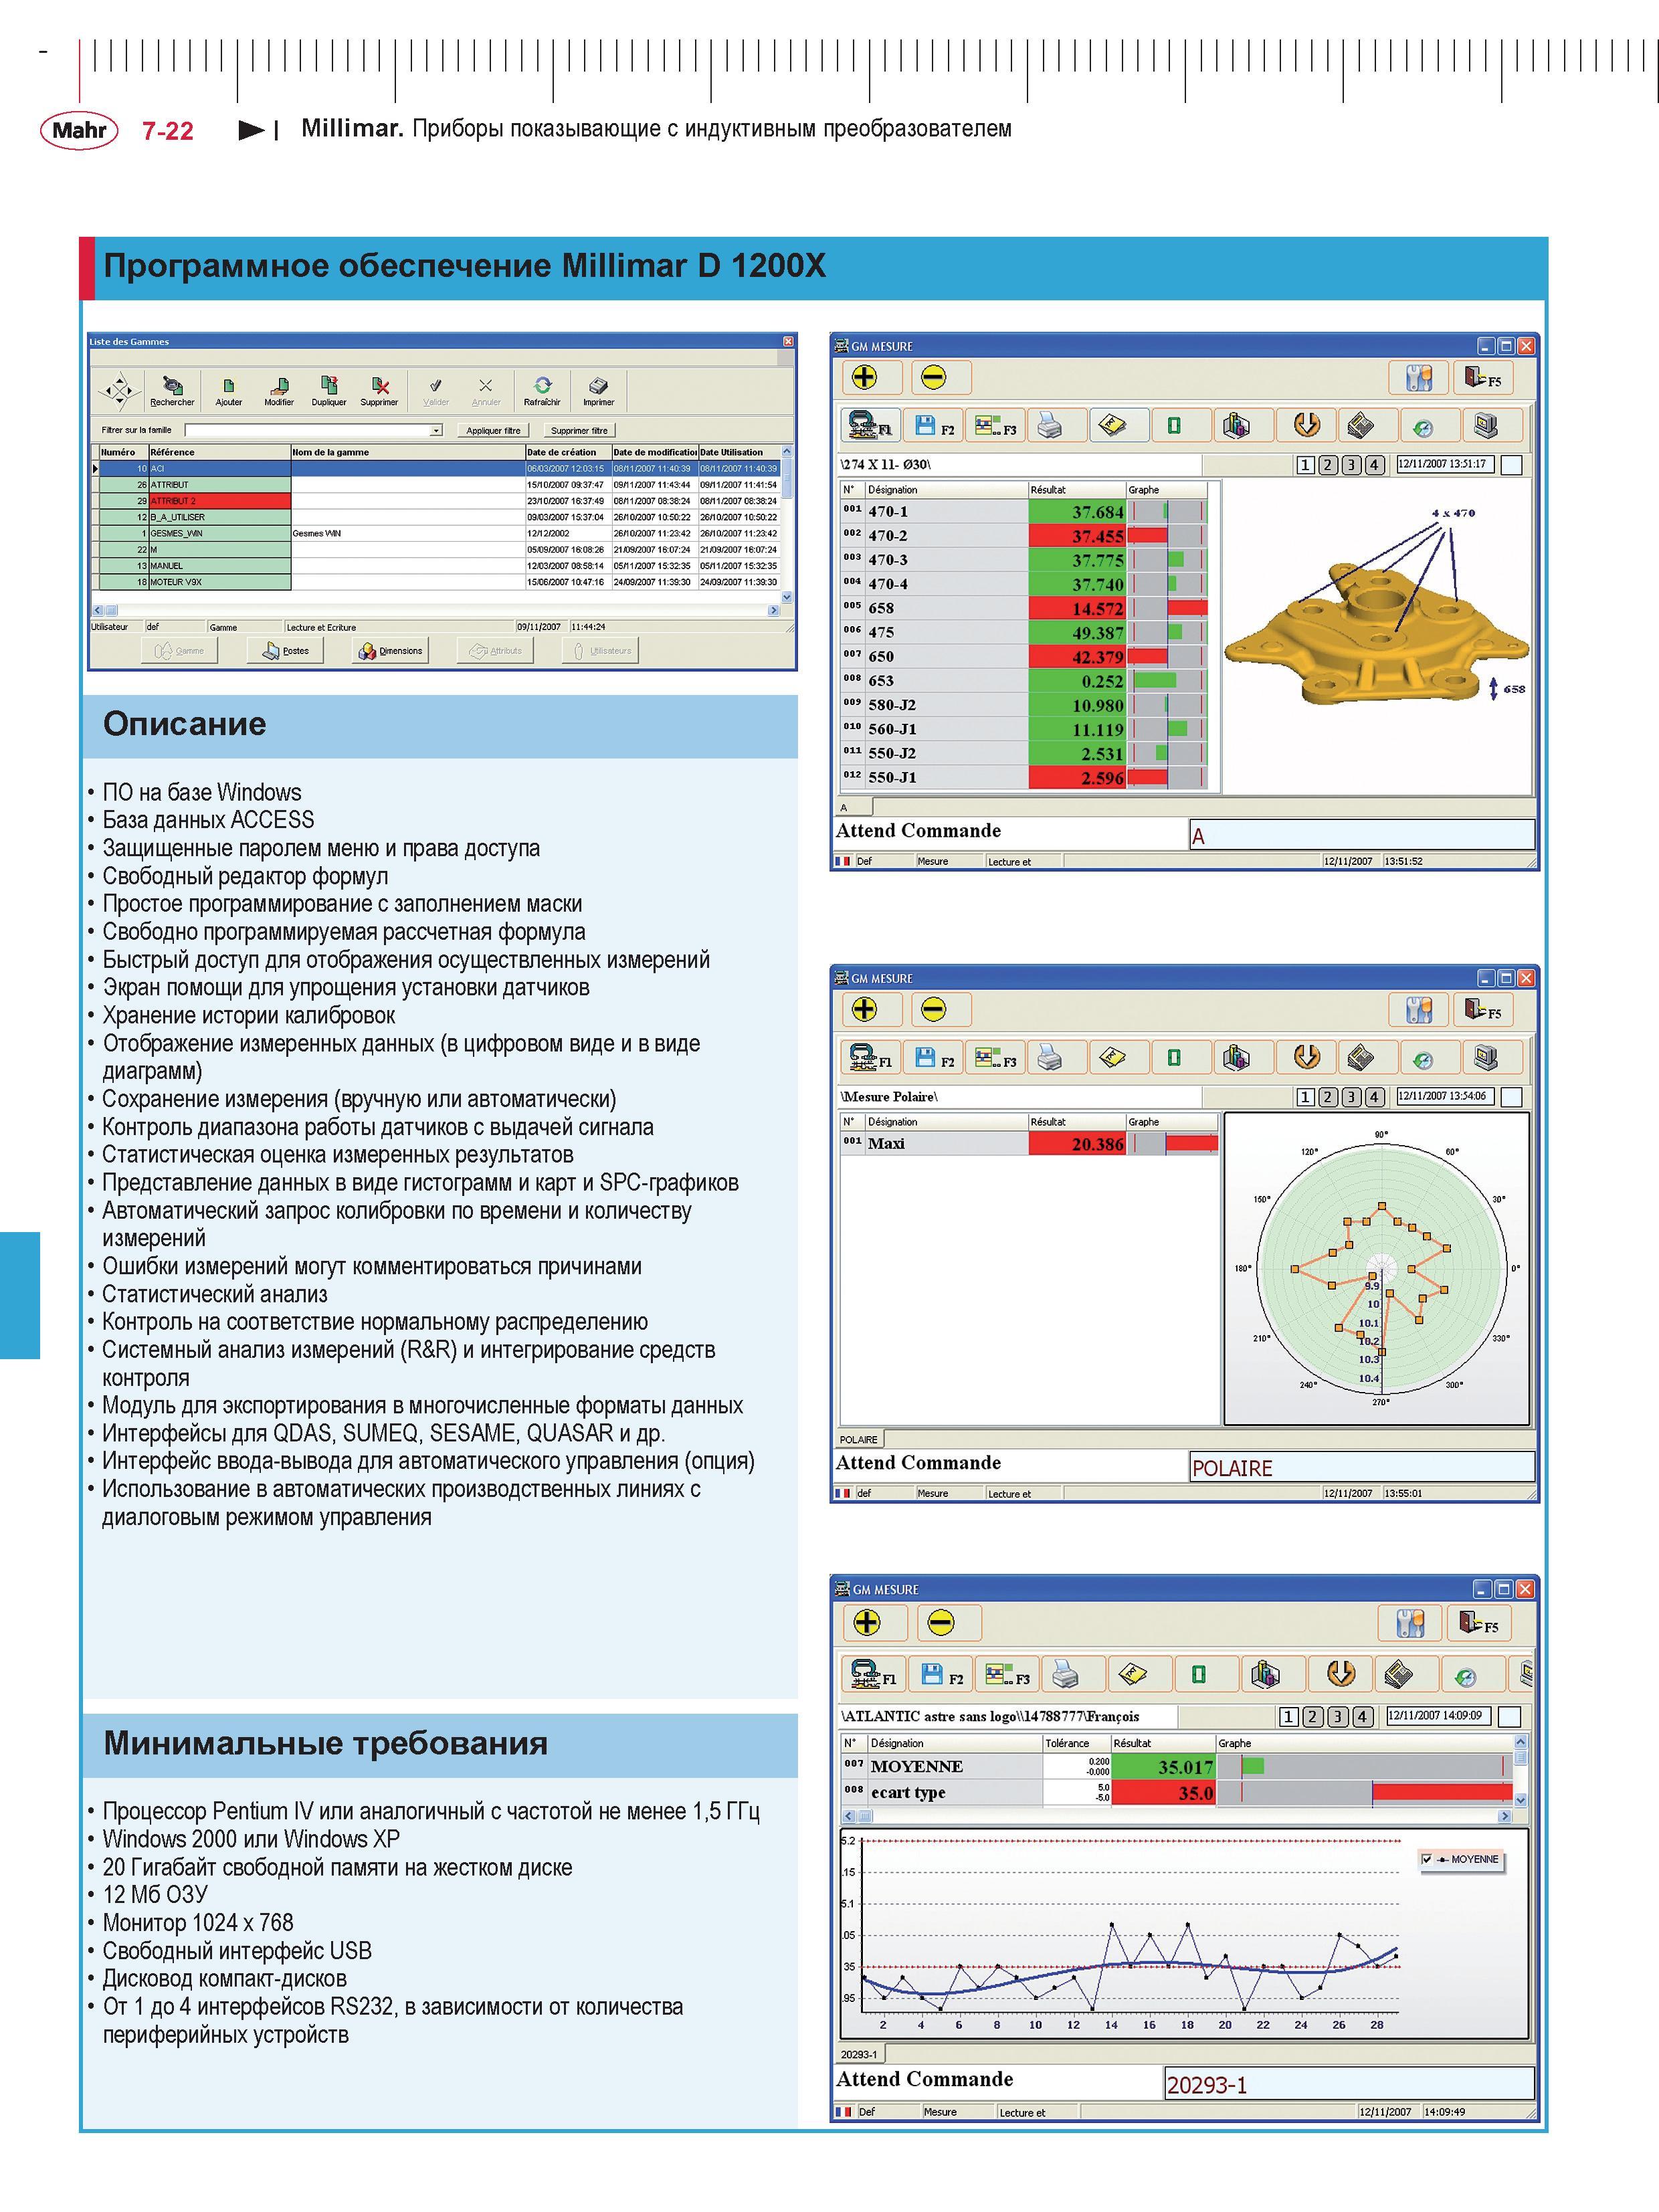Screen dimensions: 1659x2212
Task: Click the orange down-arrow icon in the 274 X 11 window
Action: (x=1306, y=426)
